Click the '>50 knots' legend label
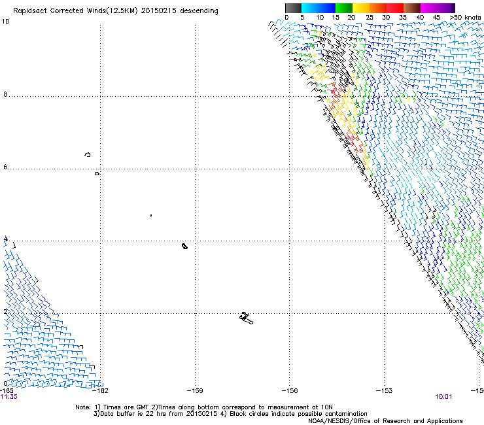The height and width of the screenshot is (425, 484). [x=465, y=18]
